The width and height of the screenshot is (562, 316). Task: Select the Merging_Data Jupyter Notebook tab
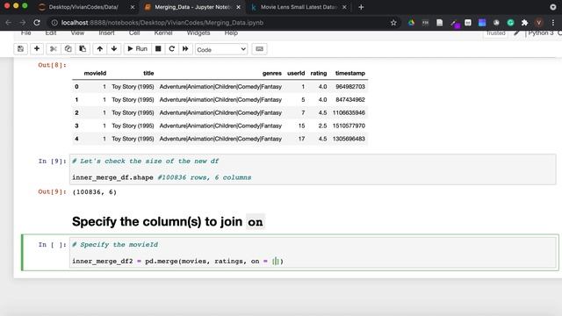193,7
